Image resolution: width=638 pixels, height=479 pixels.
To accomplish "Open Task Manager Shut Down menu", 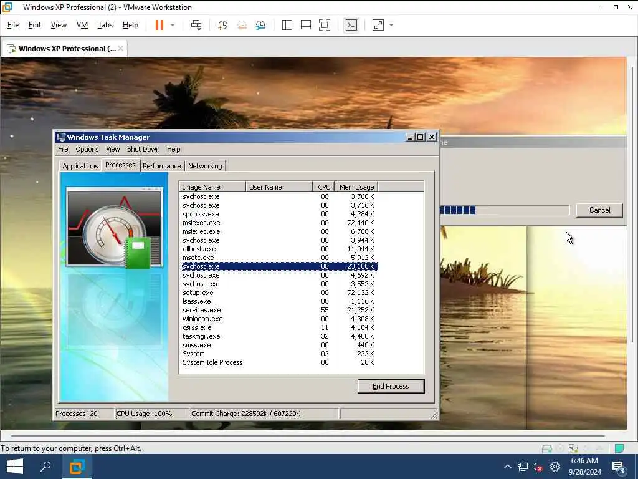I will point(143,149).
